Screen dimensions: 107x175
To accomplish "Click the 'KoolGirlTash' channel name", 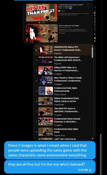I will point(59,105).
